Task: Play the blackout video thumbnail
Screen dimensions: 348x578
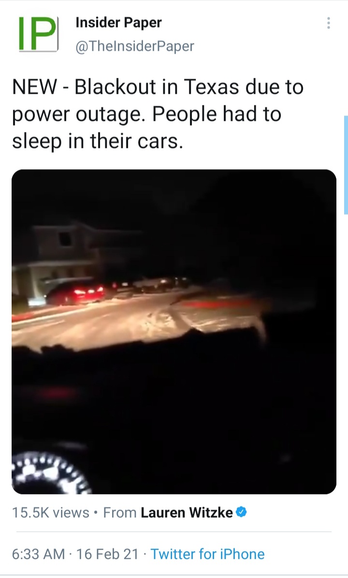Action: pyautogui.click(x=174, y=332)
